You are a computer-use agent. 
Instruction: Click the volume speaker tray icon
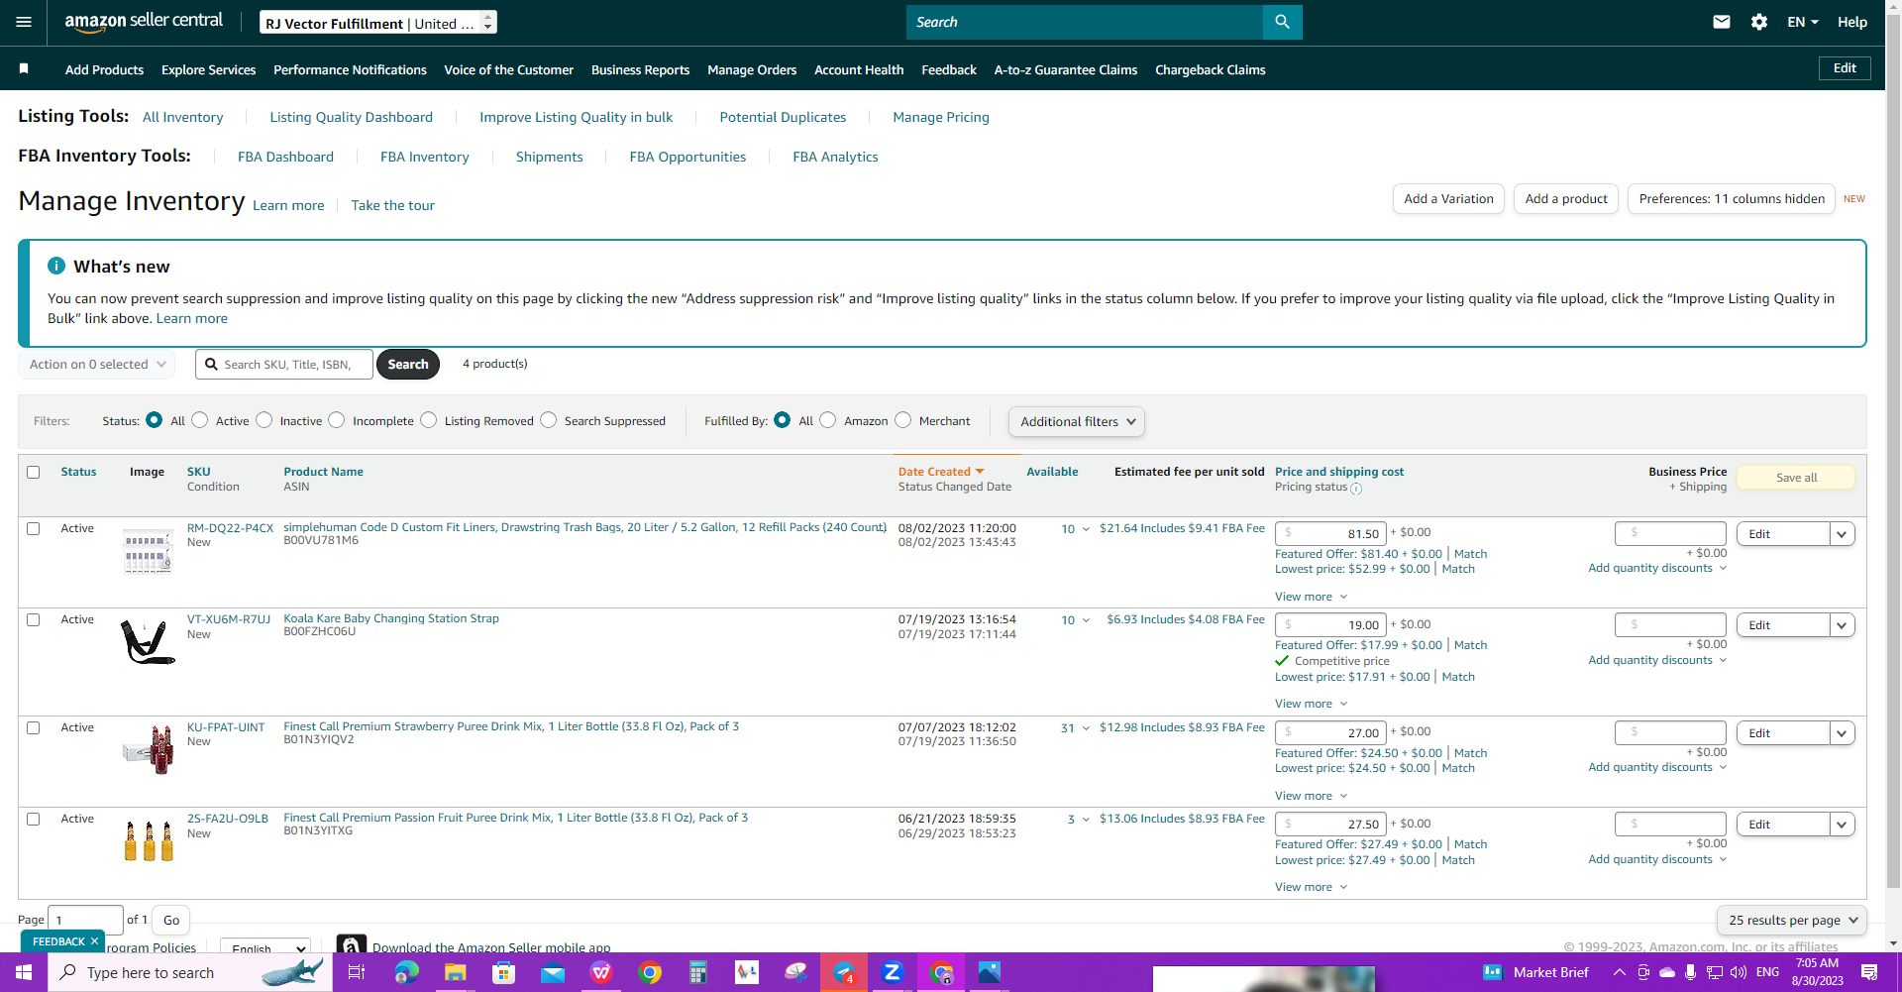1739,972
